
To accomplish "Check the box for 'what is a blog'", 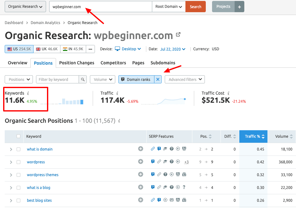I will point(18,188).
